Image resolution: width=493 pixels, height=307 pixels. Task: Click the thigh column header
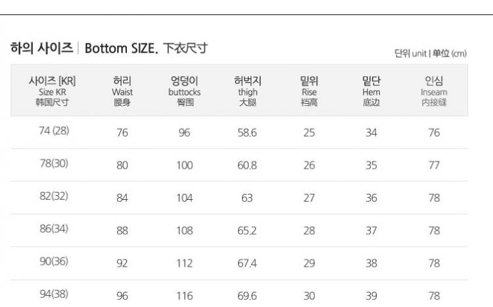247,92
